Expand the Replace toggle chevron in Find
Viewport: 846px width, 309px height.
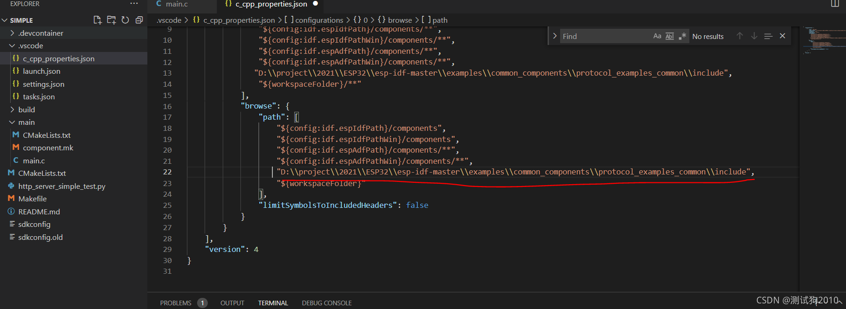pos(555,36)
